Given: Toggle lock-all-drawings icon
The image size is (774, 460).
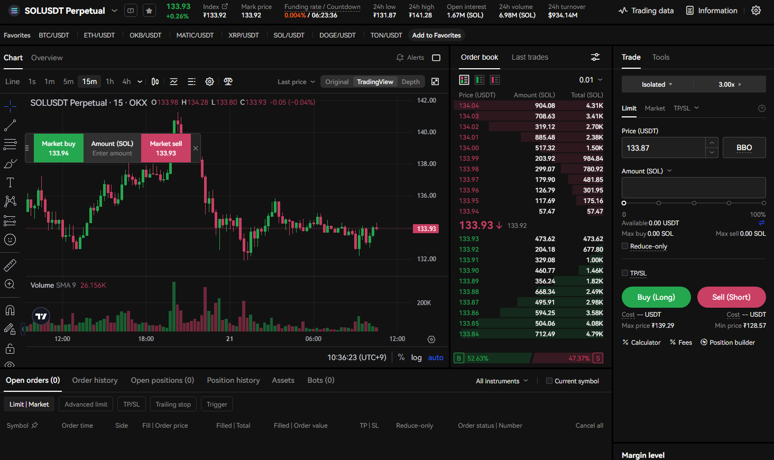Looking at the screenshot, I should [x=10, y=348].
